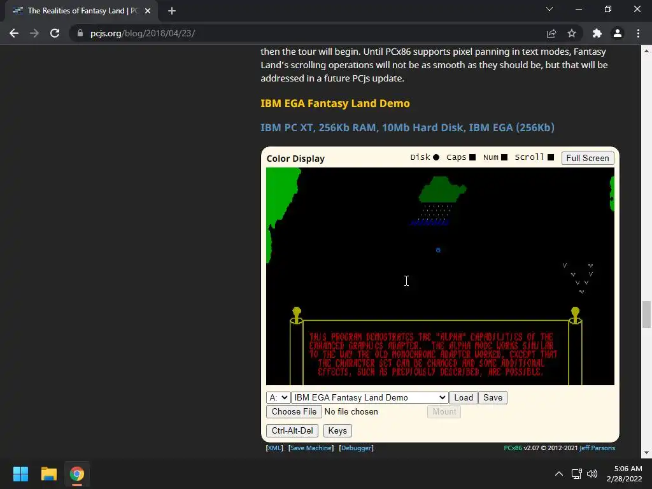Open the Debugger link
This screenshot has width=652, height=489.
click(357, 448)
